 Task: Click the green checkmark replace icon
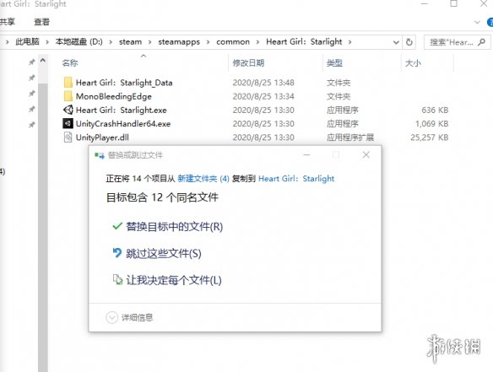(117, 226)
